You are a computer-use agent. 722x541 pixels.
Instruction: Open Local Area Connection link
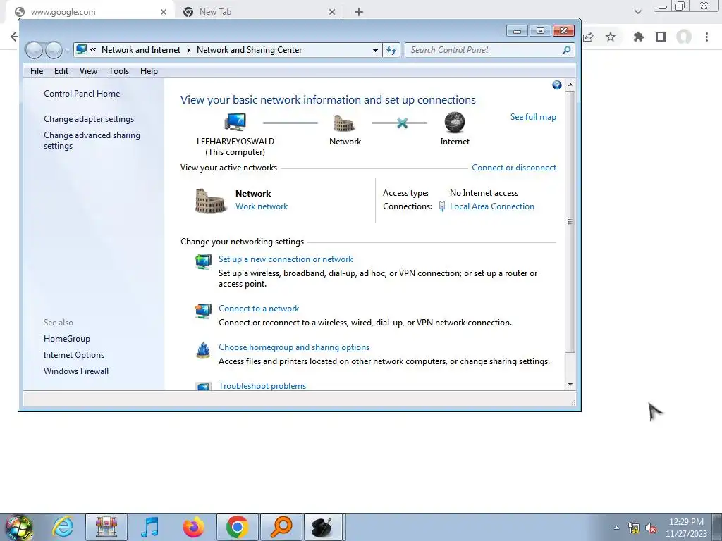(491, 206)
